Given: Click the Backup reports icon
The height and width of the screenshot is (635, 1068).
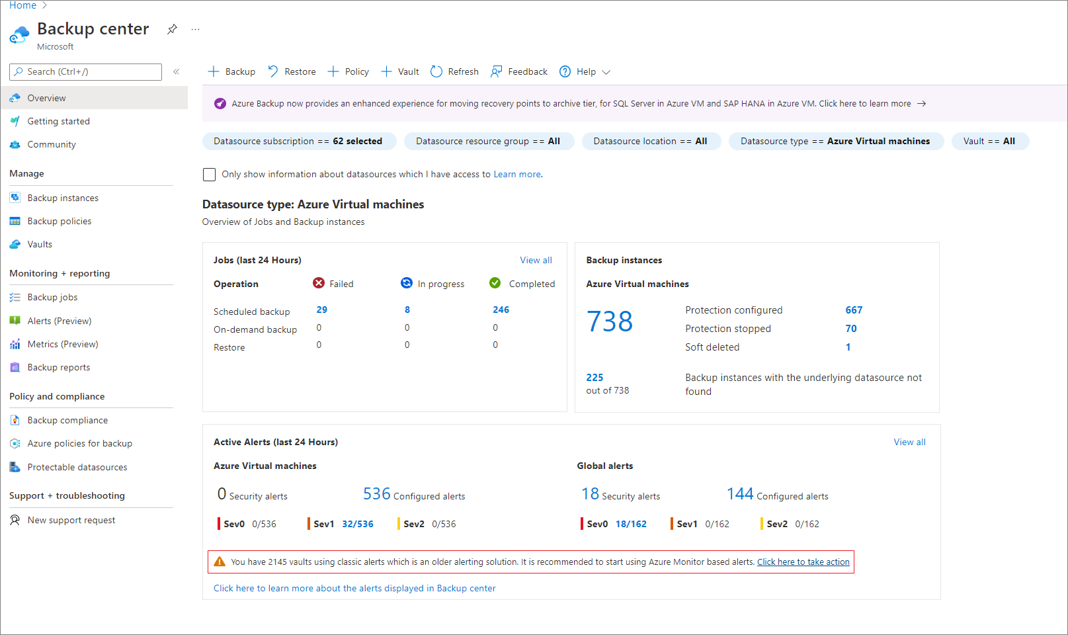Looking at the screenshot, I should point(15,367).
